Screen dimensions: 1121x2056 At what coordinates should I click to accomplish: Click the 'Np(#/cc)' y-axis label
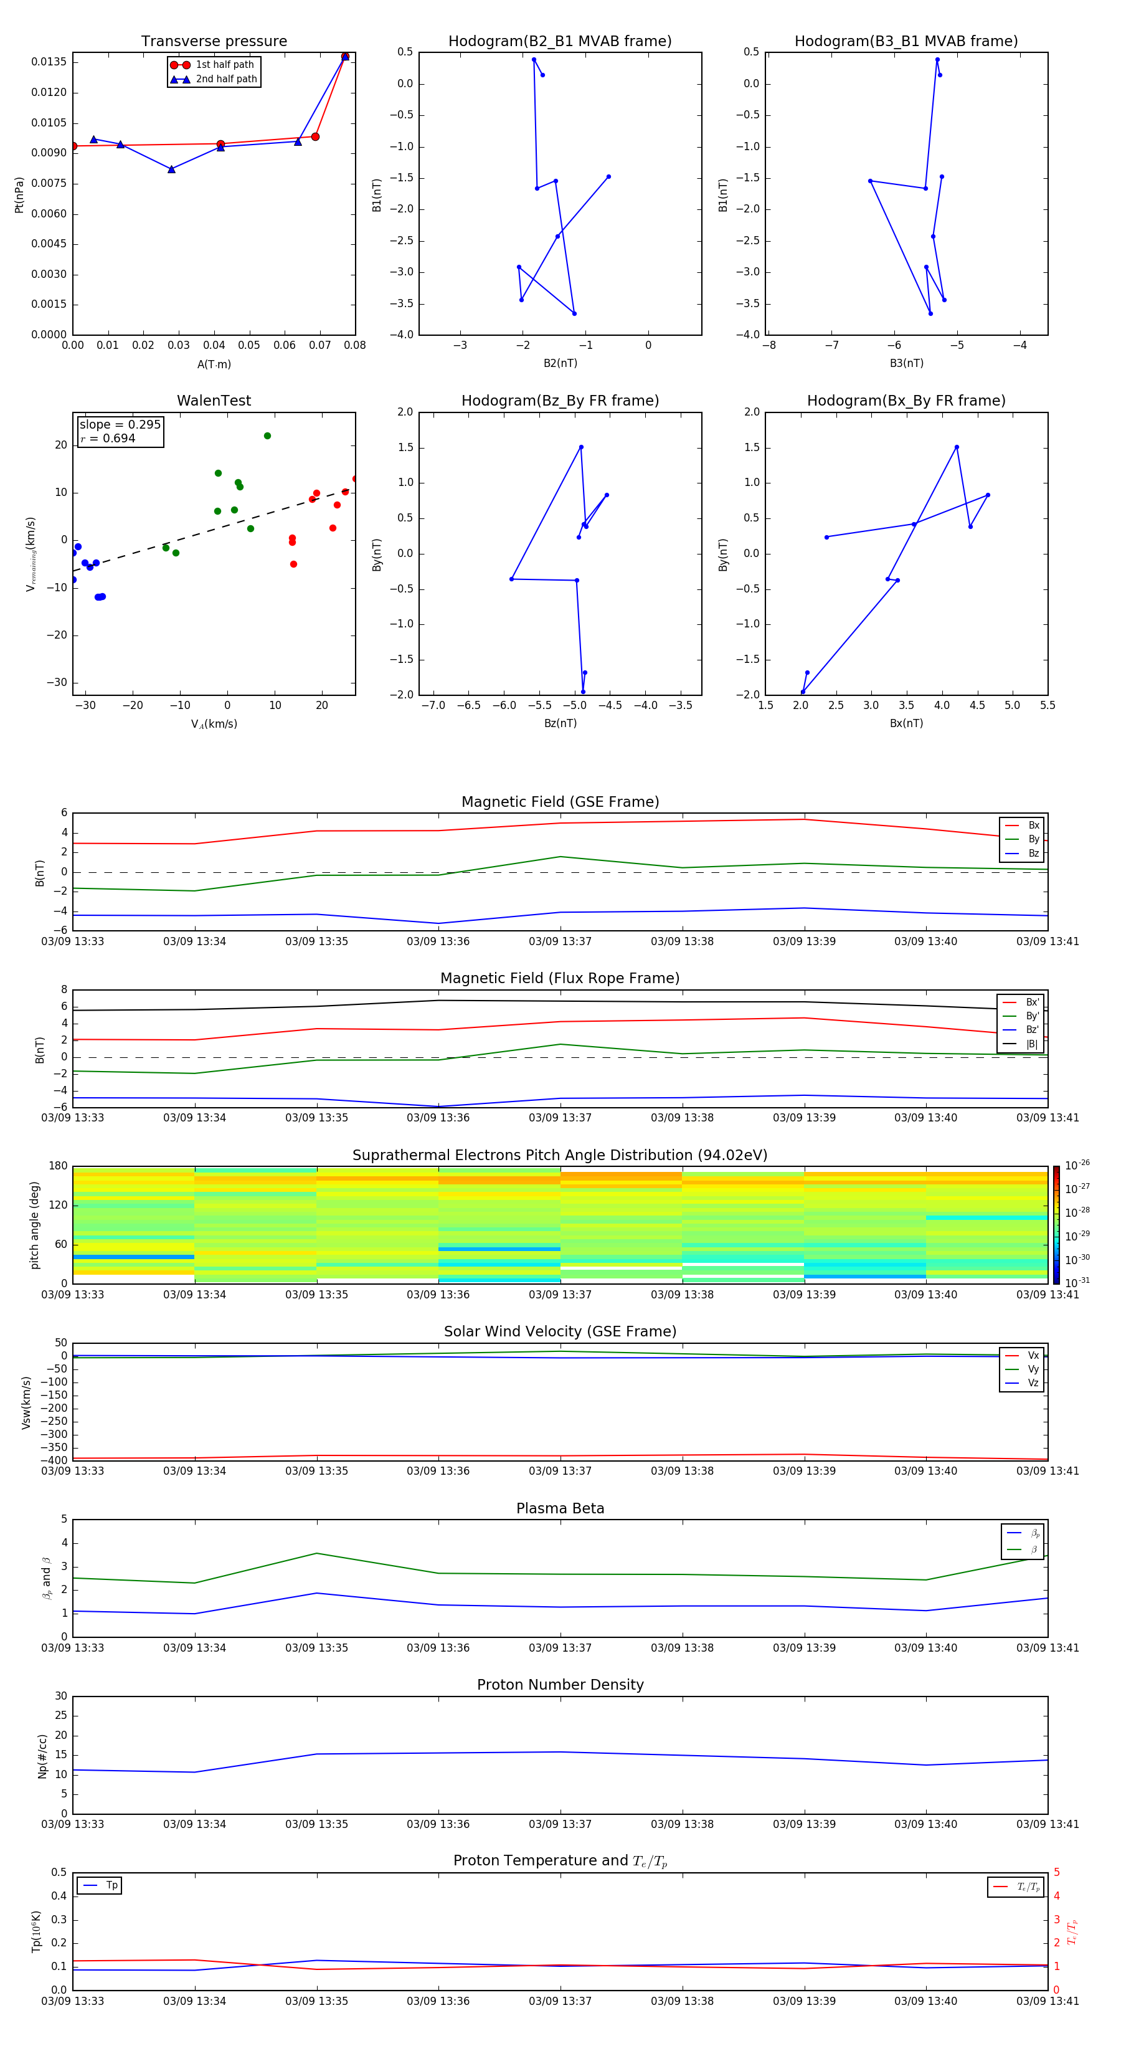tap(42, 1756)
